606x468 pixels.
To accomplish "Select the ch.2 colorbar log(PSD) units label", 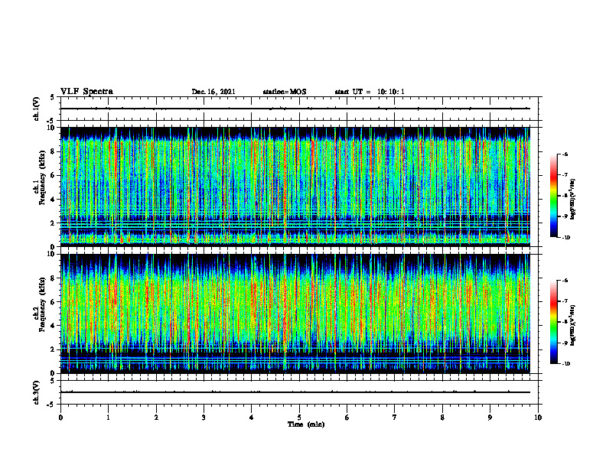I will tap(573, 326).
